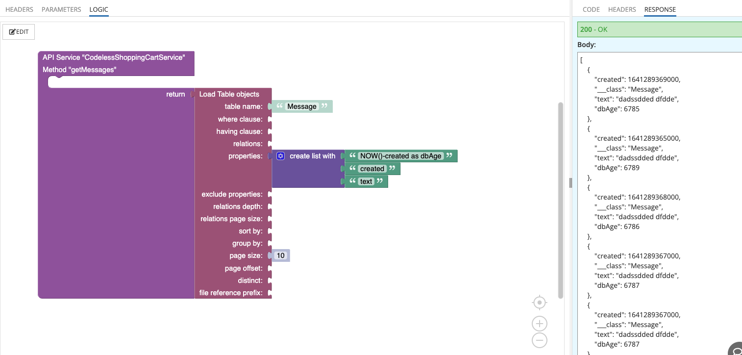Zoom out with the minus icon
The width and height of the screenshot is (742, 355).
(x=539, y=340)
